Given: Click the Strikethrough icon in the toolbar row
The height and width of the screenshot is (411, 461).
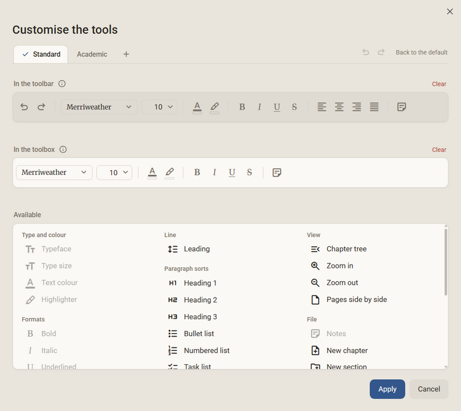Looking at the screenshot, I should coord(294,107).
